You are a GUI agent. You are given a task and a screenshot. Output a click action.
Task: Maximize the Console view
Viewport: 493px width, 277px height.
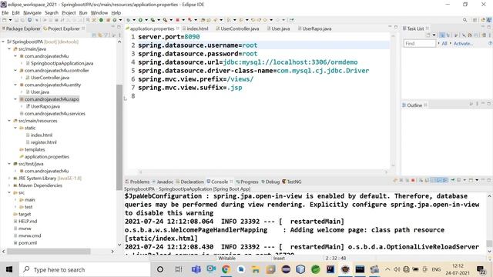coord(488,180)
